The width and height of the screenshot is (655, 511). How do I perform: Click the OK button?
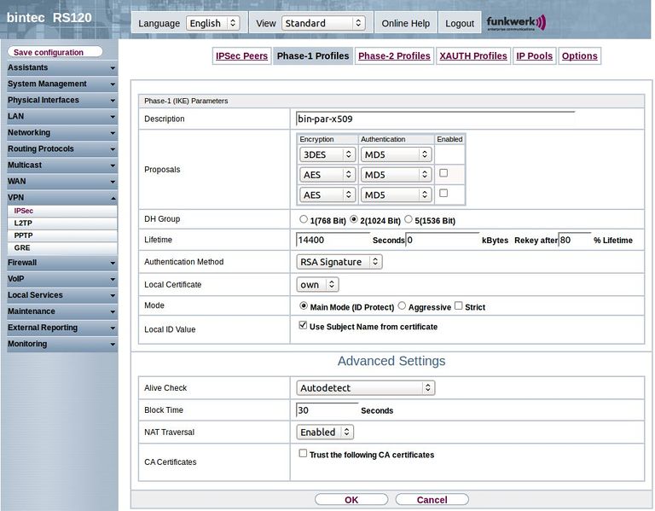pos(351,500)
